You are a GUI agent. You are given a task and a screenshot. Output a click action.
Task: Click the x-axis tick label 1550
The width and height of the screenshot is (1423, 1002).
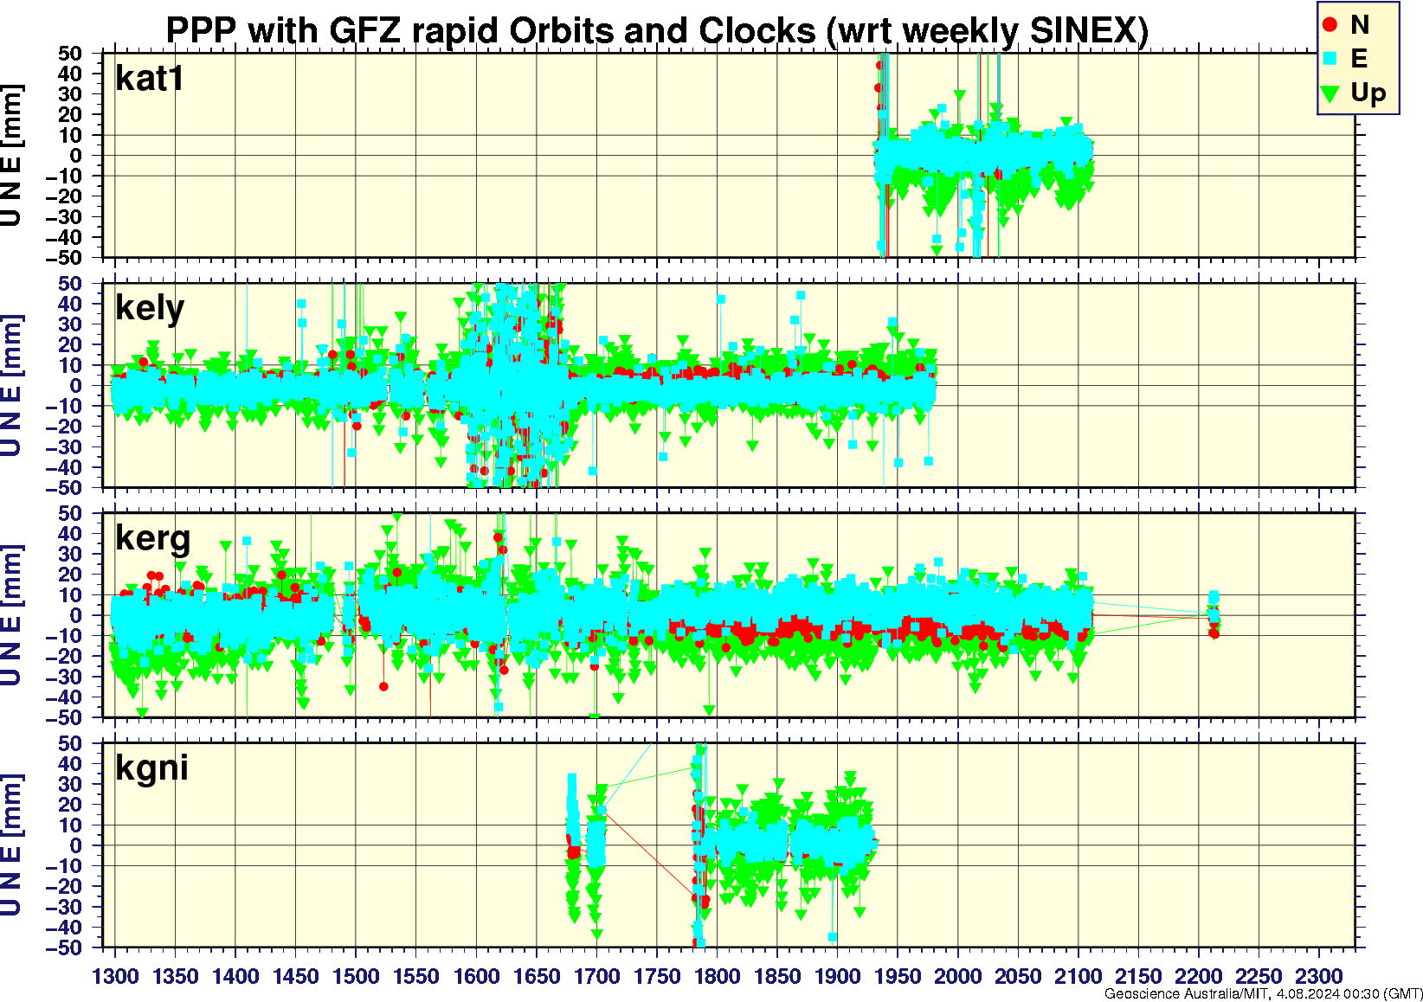point(415,976)
